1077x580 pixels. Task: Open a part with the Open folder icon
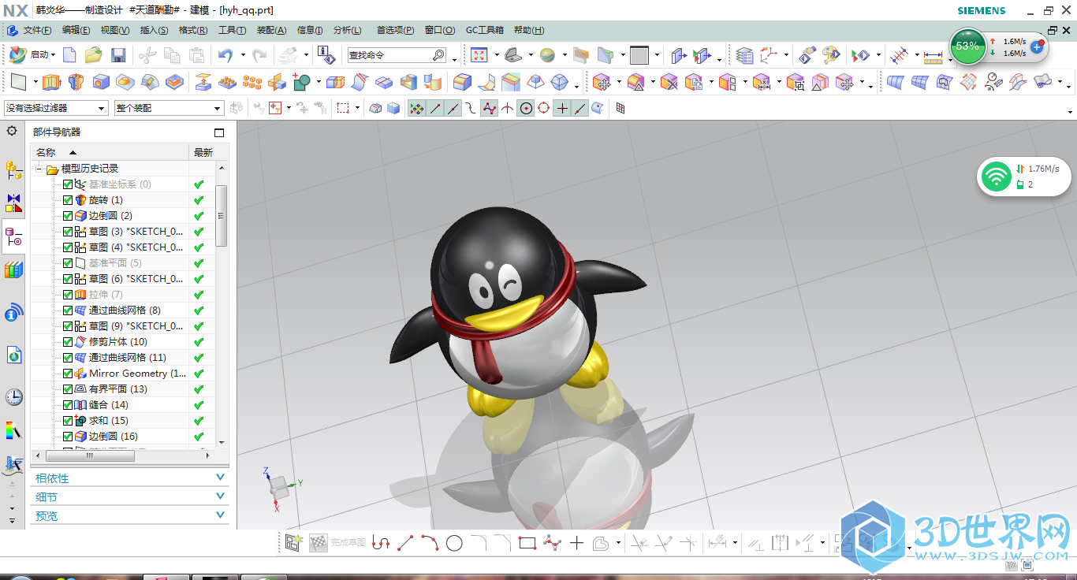(x=94, y=55)
